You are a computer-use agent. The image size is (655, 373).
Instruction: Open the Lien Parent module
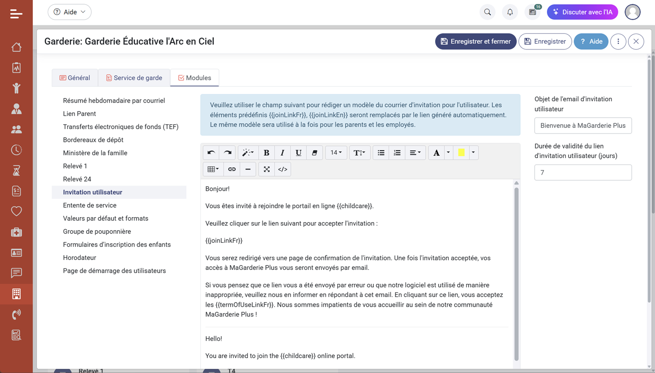point(80,113)
